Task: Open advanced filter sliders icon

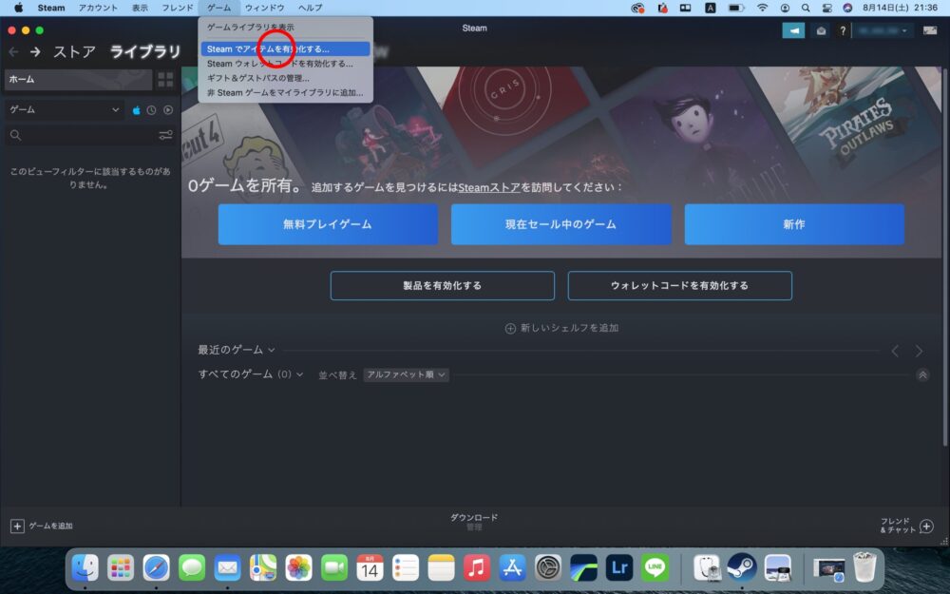Action: [165, 135]
